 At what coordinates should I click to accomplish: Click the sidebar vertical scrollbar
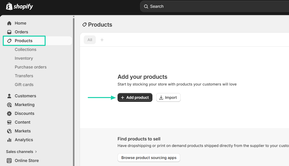74,92
